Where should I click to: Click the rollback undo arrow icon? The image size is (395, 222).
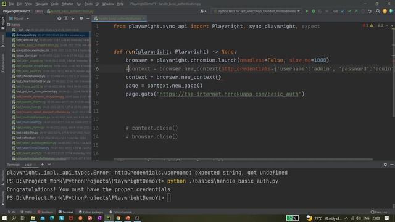click(370, 11)
